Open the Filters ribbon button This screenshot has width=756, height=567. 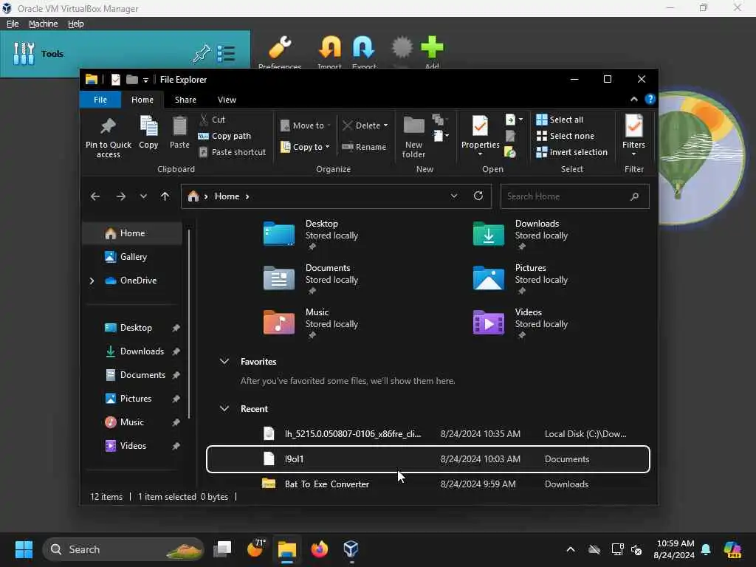pos(633,136)
